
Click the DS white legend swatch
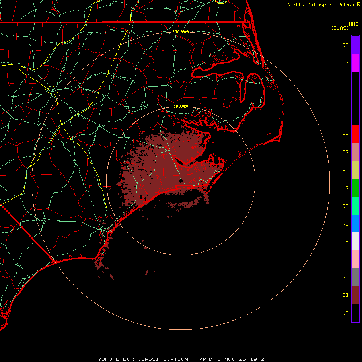355,241
